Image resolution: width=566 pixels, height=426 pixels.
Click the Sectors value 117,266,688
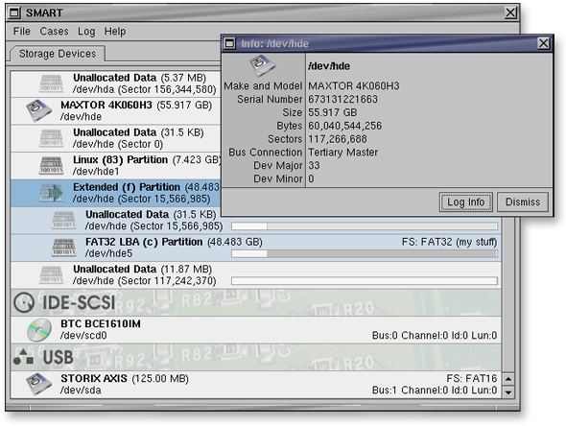pos(337,139)
